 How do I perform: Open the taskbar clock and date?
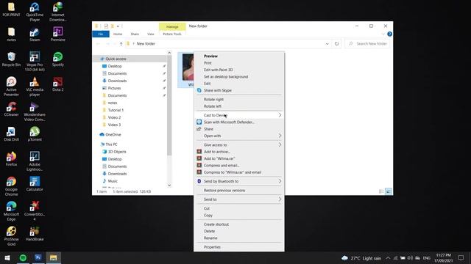443,258
